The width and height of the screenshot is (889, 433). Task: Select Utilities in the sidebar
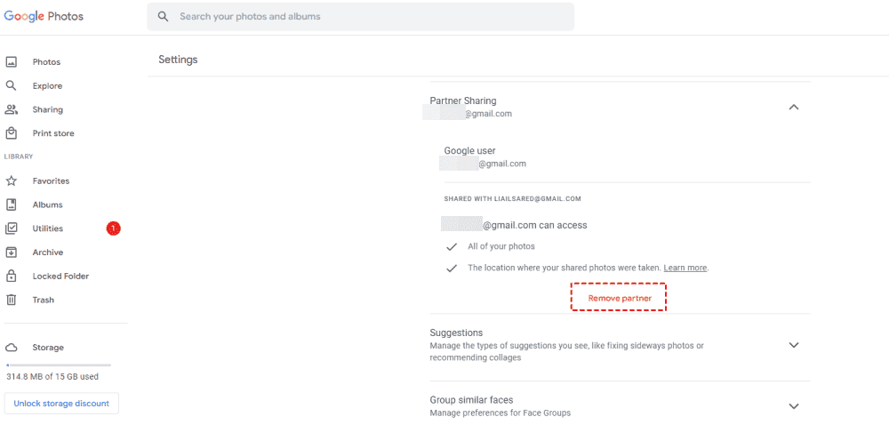(x=48, y=229)
